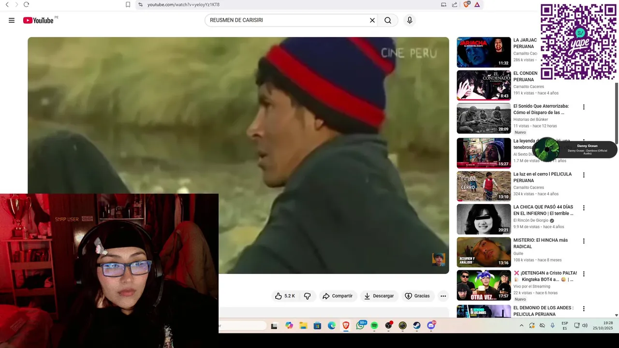619x348 pixels.
Task: Expand hidden system tray icons chevron
Action: point(521,326)
